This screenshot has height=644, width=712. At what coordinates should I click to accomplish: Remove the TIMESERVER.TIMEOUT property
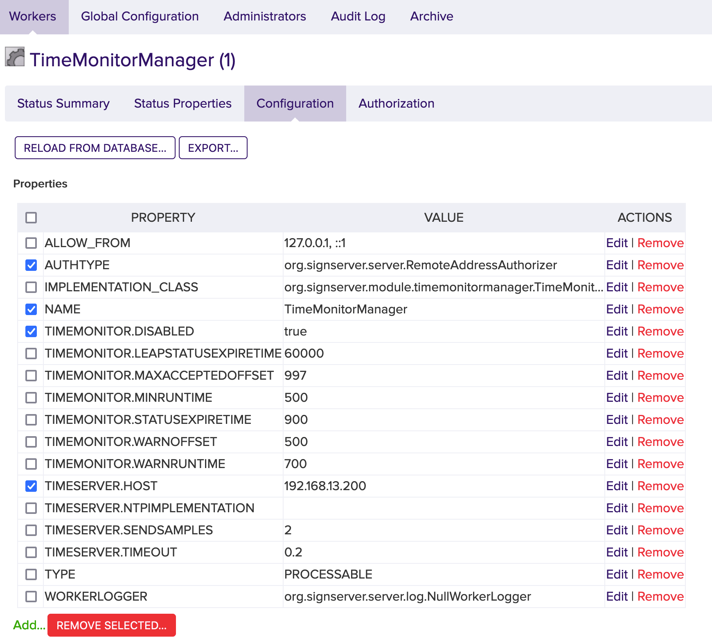click(660, 552)
